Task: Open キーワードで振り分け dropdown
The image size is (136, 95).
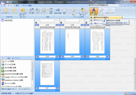Action: coord(83,12)
